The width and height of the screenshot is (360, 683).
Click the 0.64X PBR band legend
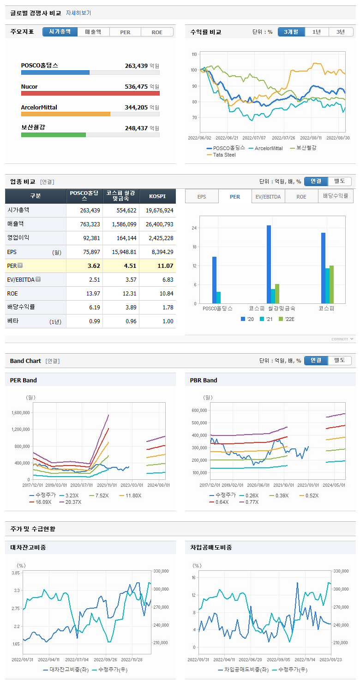[219, 502]
